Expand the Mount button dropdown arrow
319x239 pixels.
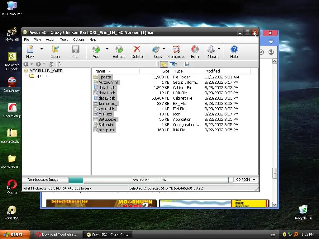coord(219,49)
